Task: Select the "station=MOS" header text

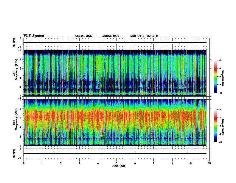Action: click(x=111, y=36)
